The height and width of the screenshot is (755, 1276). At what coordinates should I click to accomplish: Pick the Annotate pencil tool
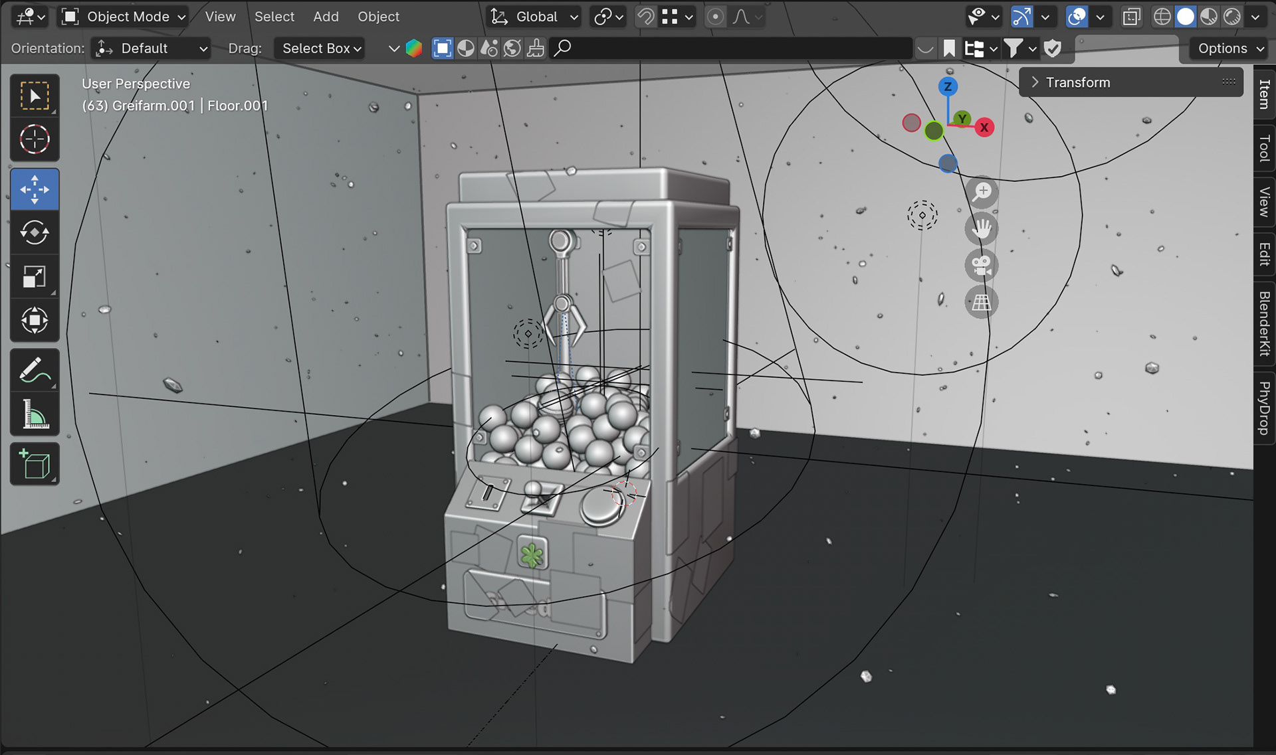(x=35, y=371)
